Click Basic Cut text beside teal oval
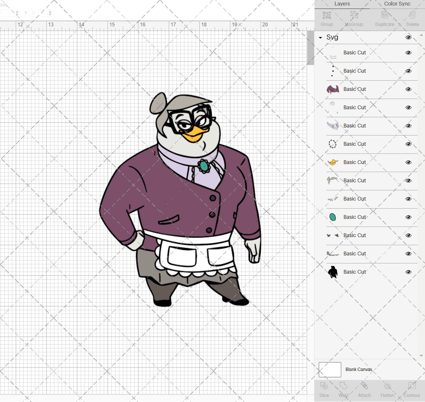 pos(354,217)
